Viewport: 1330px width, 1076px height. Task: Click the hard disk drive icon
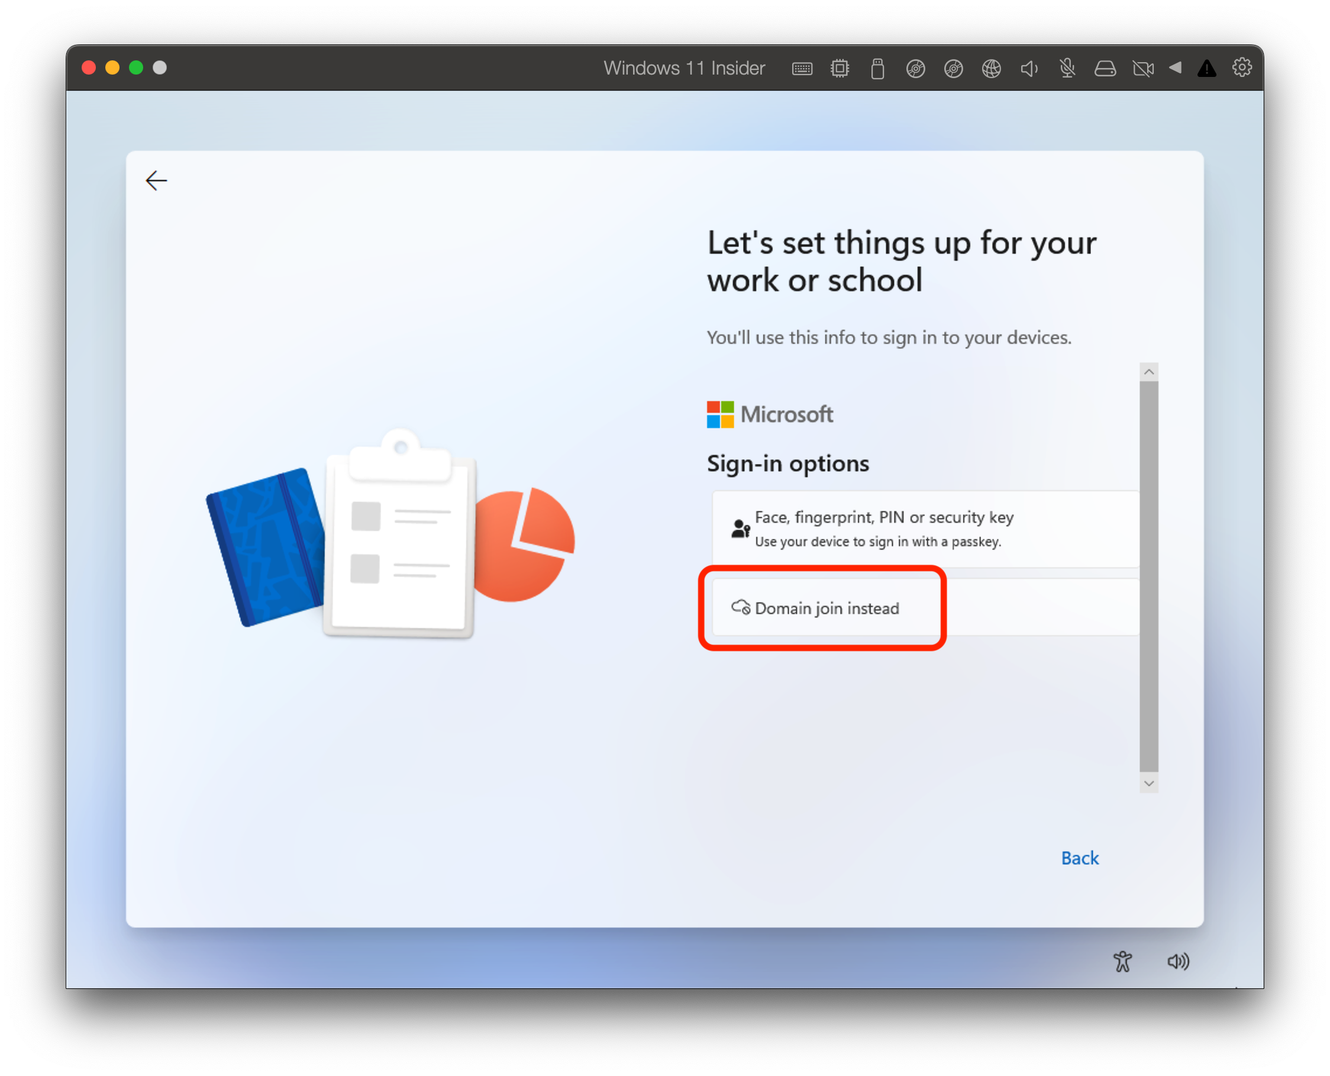[1105, 68]
